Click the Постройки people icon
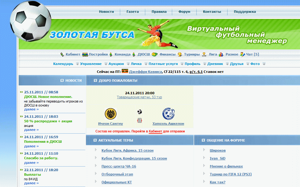This screenshot has width=300, height=187. pyautogui.click(x=85, y=54)
